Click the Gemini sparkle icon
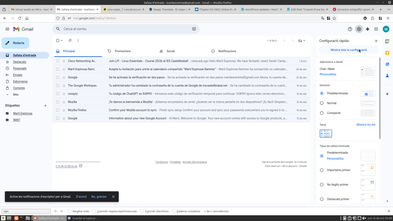This screenshot has width=393, height=221. click(368, 29)
